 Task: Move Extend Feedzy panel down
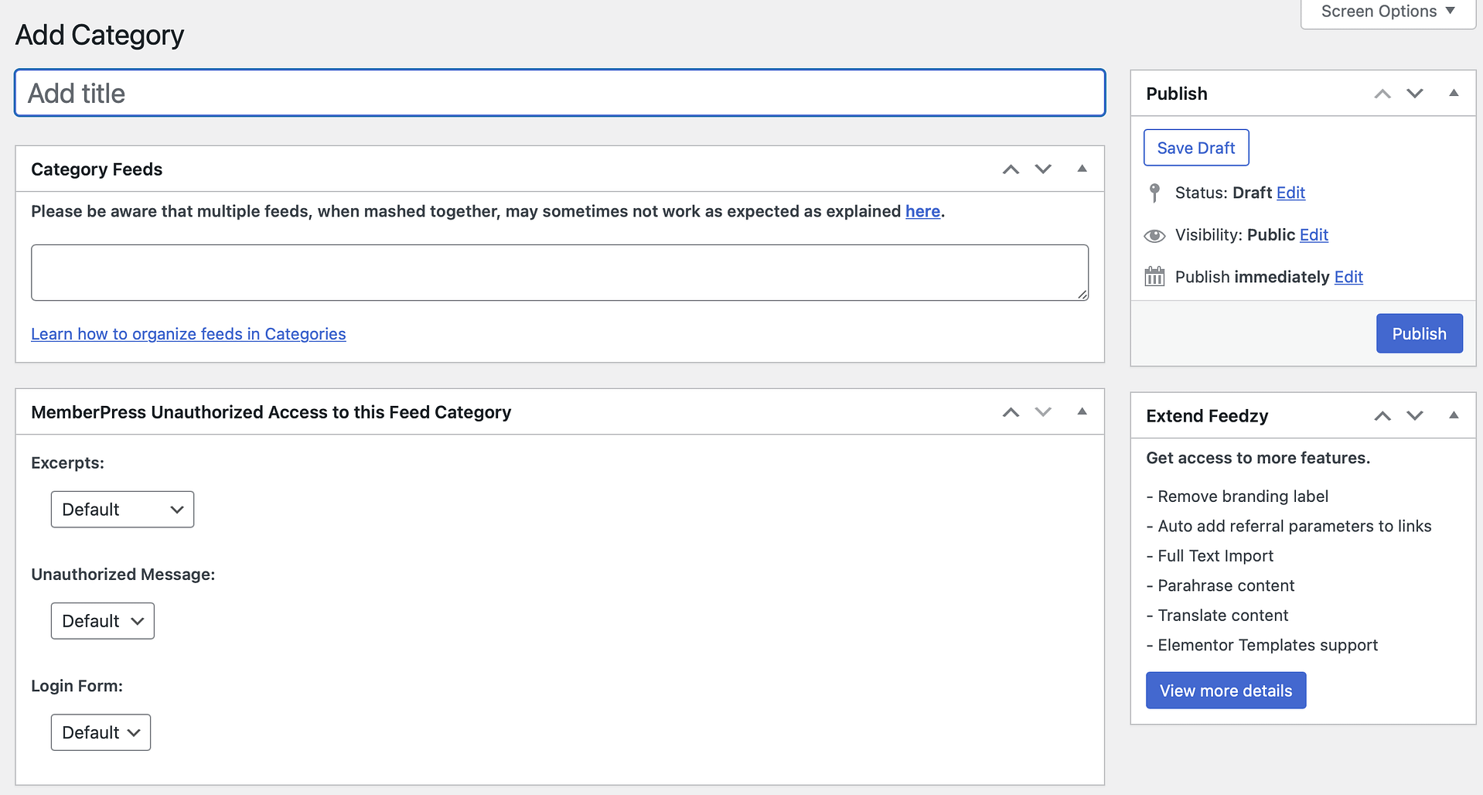1415,416
